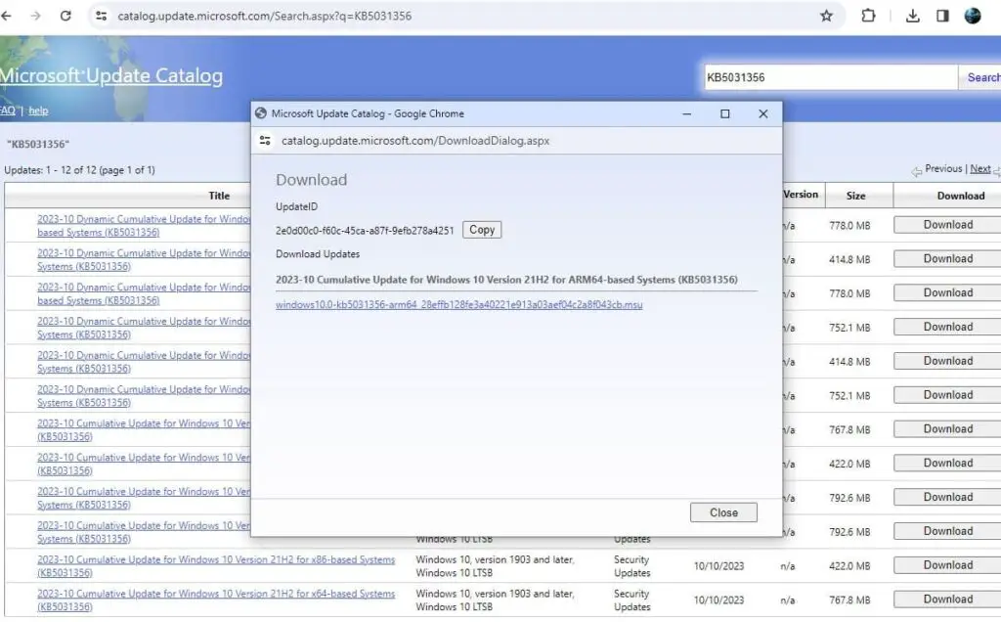
Task: View site information icon in the main address bar
Action: [x=102, y=16]
